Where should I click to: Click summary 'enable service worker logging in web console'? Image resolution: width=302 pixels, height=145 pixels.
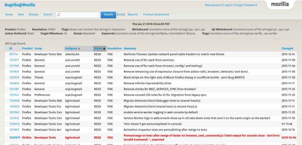pyautogui.click(x=161, y=112)
